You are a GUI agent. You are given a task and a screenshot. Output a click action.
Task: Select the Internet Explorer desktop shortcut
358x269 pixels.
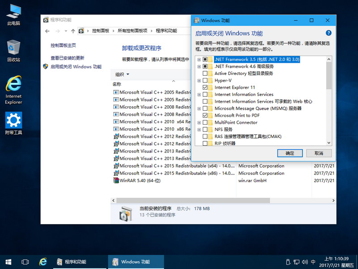pos(13,90)
